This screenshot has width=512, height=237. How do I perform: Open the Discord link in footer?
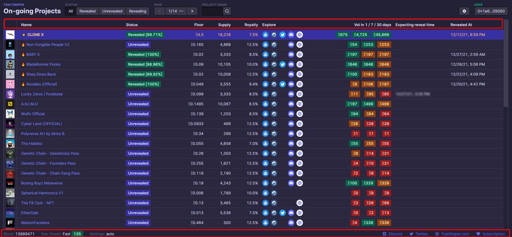pyautogui.click(x=392, y=234)
